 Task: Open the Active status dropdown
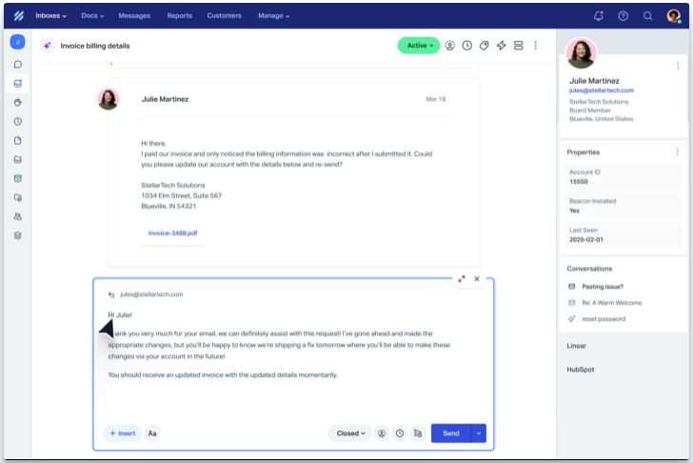click(419, 46)
